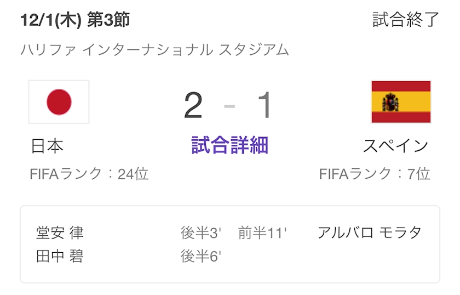Viewport: 460px width, 295px height.
Task: Click Japan's score number 2
Action: [x=193, y=105]
